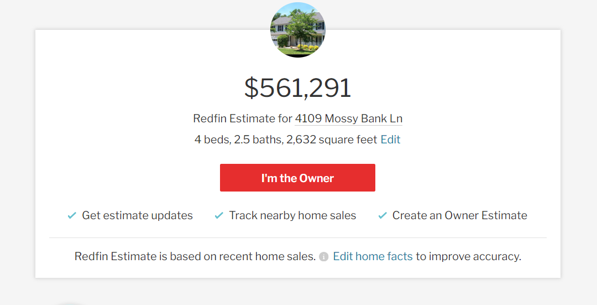Click the $561,291 estimate value

(298, 88)
